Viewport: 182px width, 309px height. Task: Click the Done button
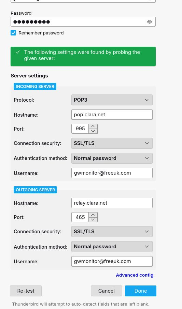[141, 291]
